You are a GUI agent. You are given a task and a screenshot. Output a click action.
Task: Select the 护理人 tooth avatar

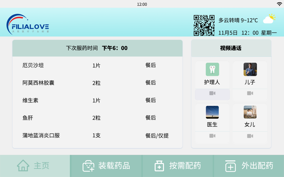[x=212, y=69]
